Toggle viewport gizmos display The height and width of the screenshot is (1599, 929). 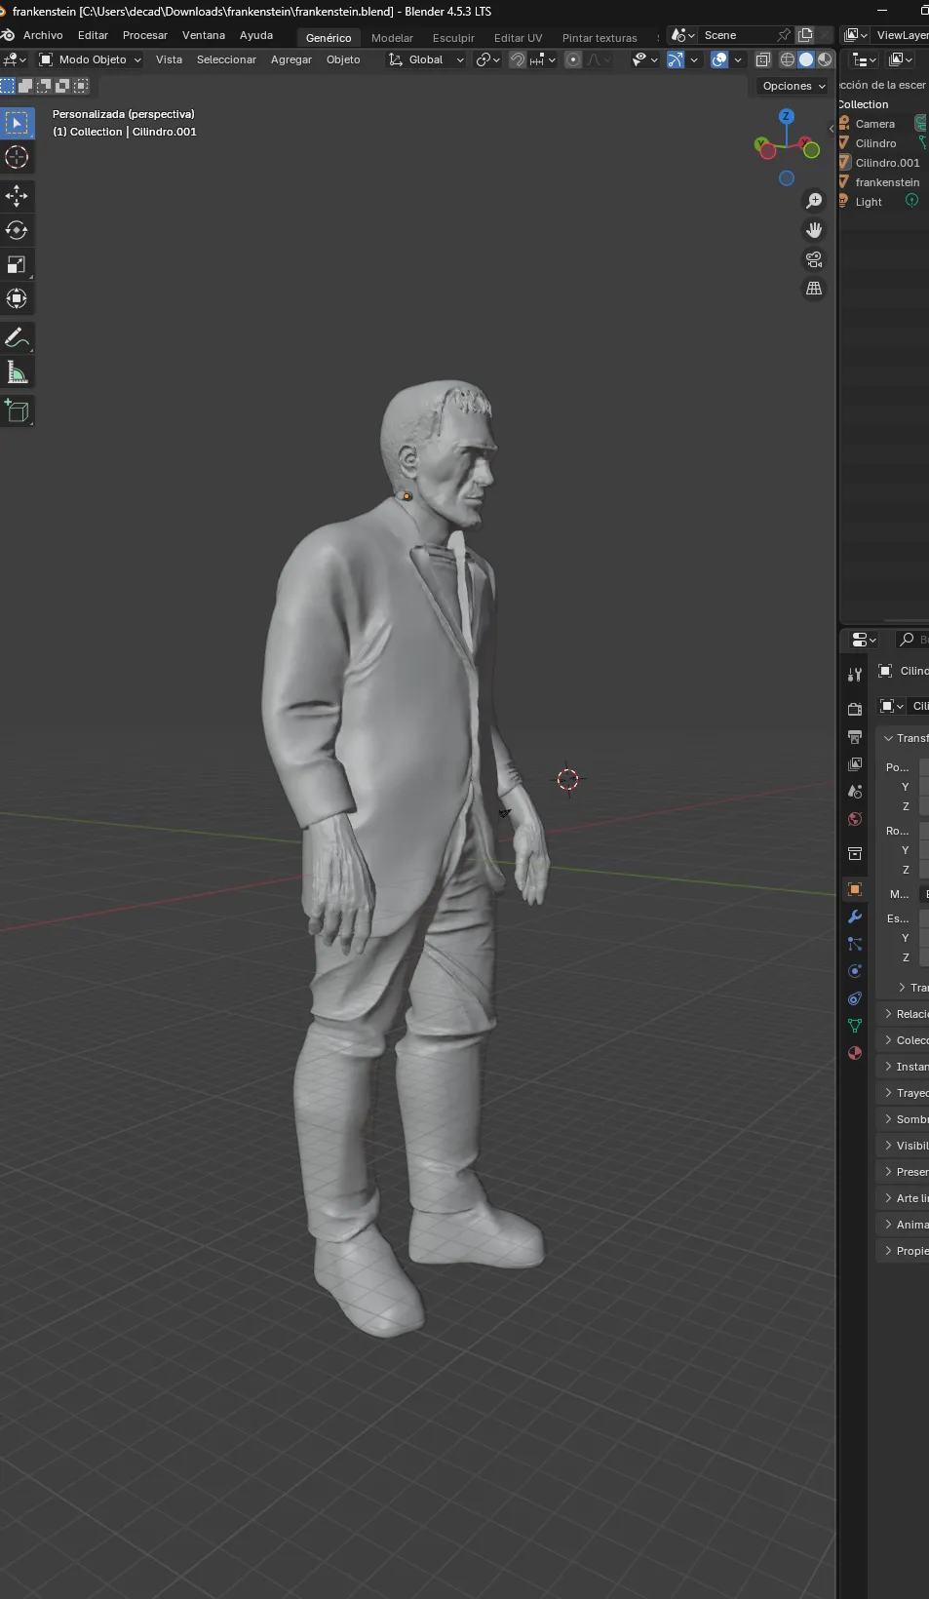tap(676, 59)
